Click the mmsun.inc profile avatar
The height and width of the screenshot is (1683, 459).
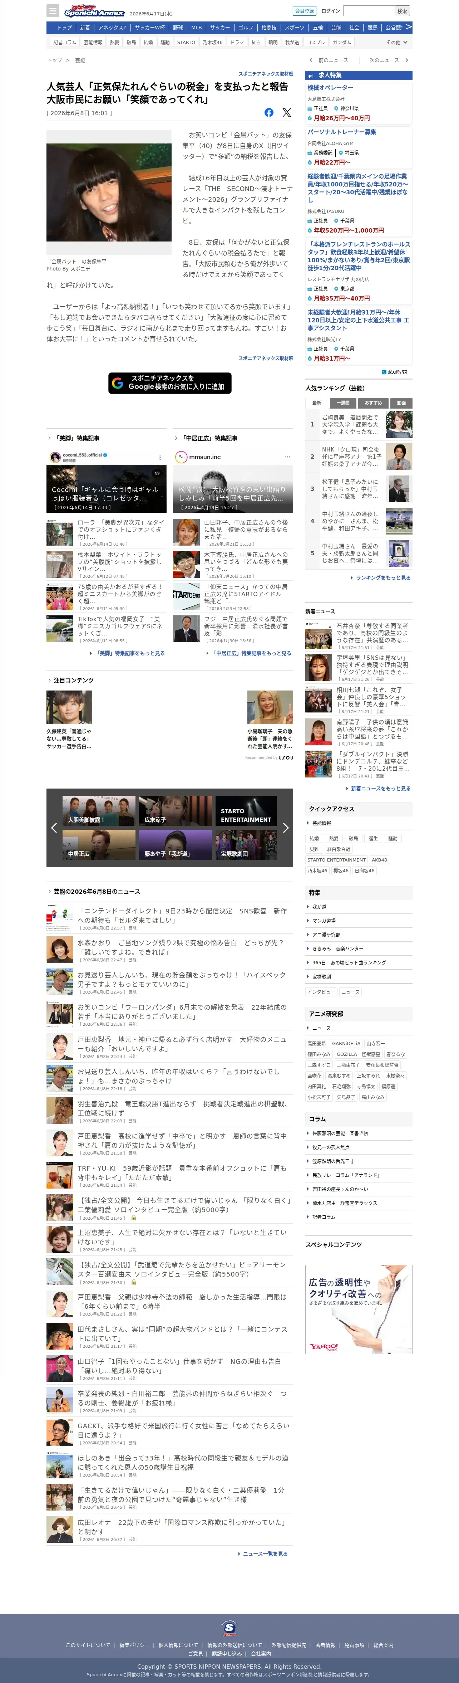pyautogui.click(x=181, y=457)
